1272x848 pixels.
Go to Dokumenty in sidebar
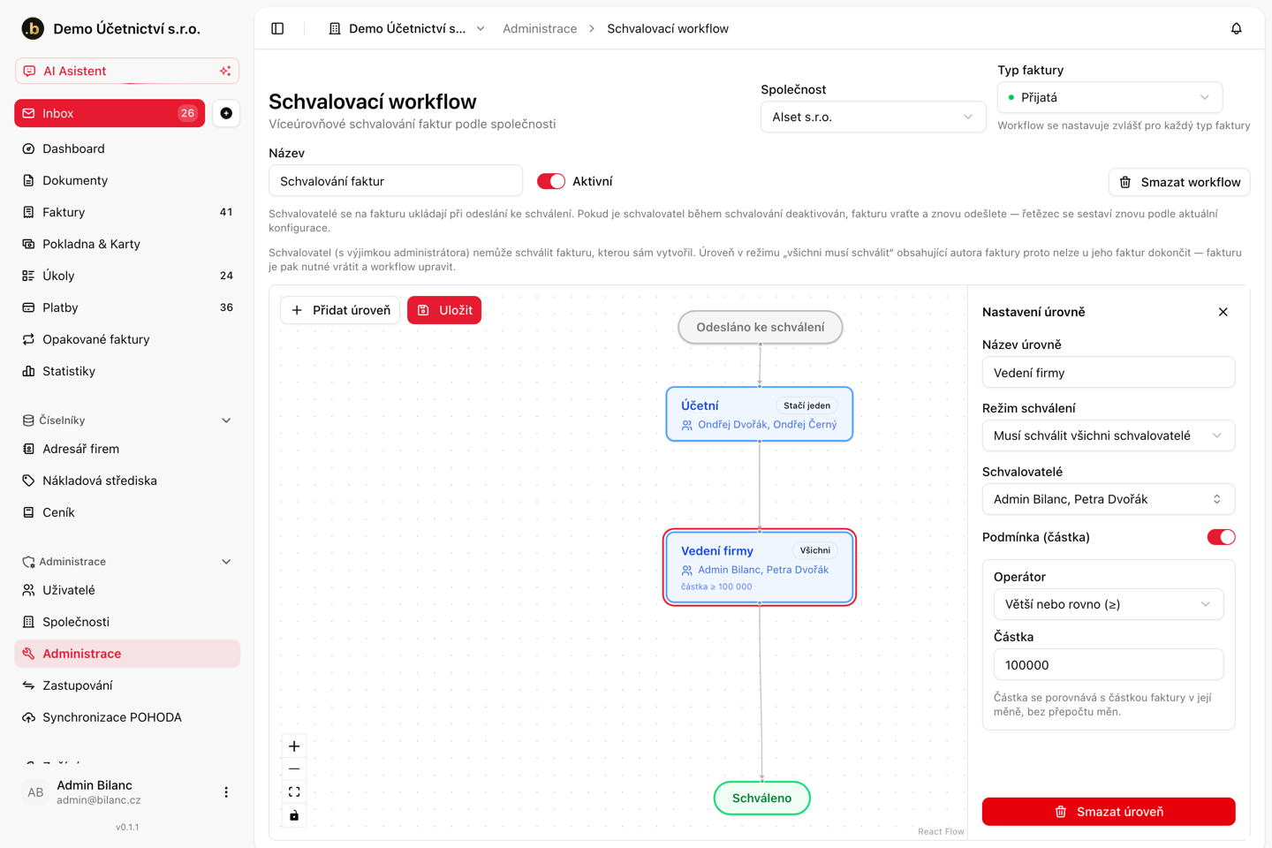pos(127,180)
